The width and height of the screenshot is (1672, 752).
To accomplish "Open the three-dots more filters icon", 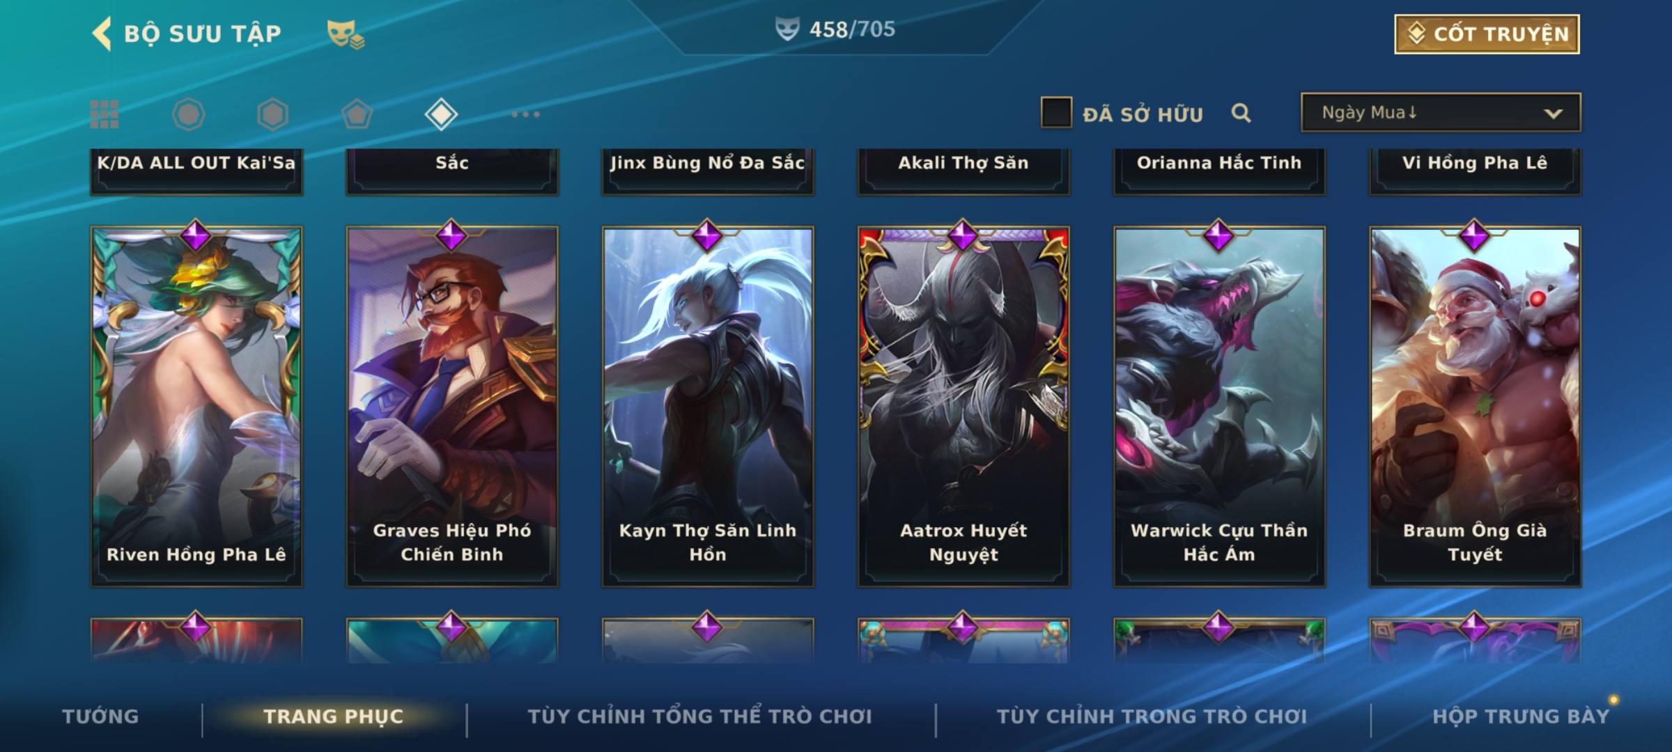I will click(525, 114).
